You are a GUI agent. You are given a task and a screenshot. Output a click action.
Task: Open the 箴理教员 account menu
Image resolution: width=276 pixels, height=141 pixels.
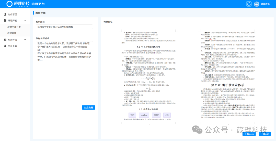click(x=265, y=4)
